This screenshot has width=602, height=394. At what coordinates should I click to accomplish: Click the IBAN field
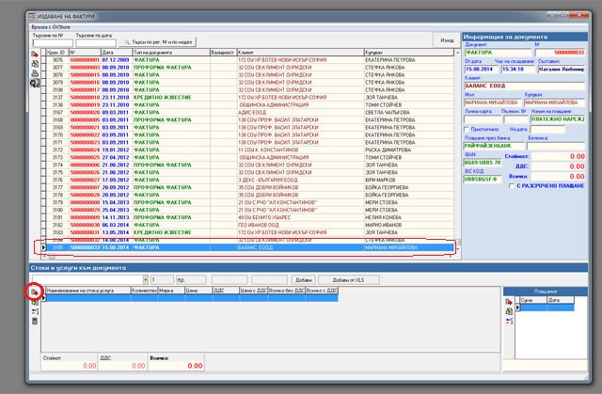tap(483, 163)
